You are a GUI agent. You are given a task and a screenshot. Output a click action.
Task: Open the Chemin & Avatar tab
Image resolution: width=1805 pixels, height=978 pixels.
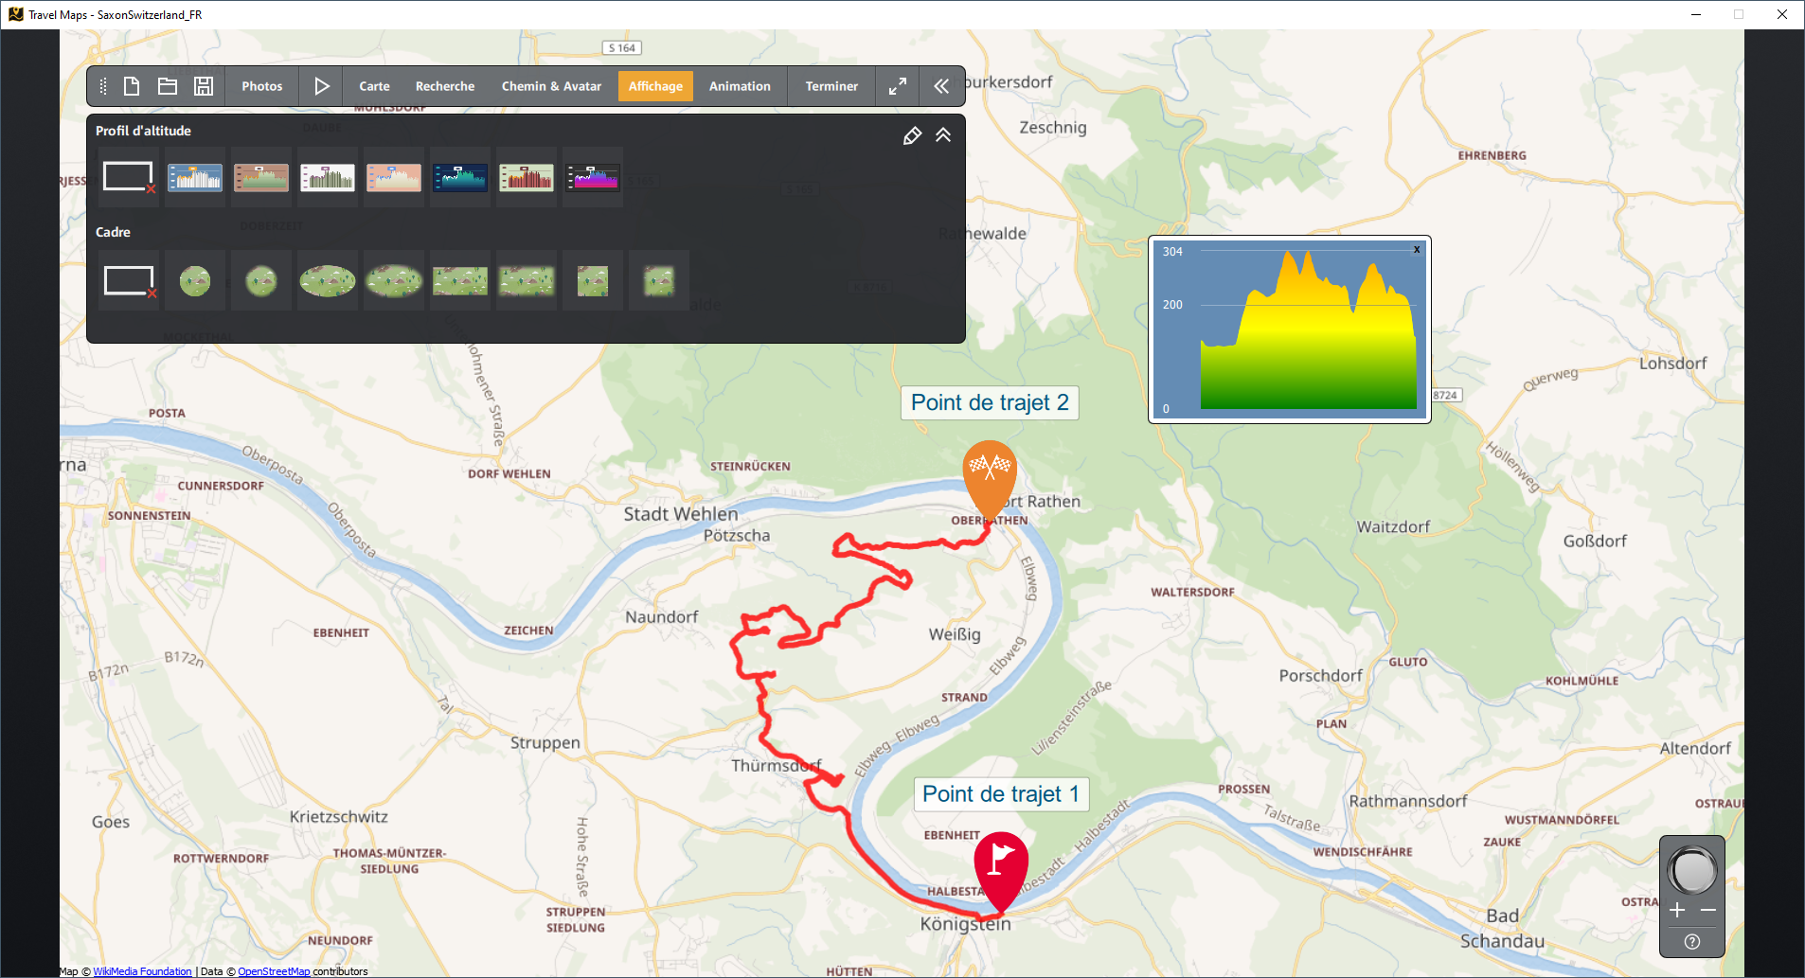click(551, 86)
